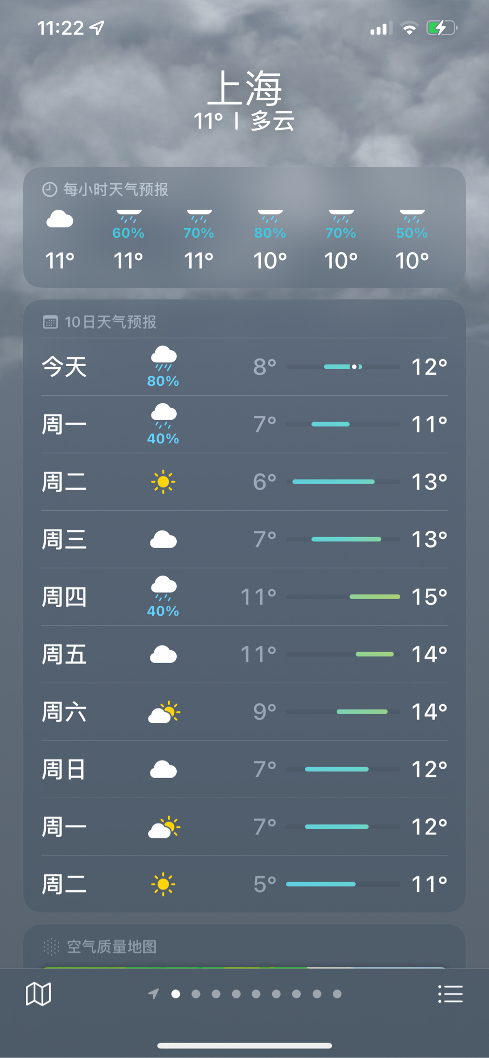Open the city list icon
This screenshot has height=1058, width=489.
(x=450, y=994)
